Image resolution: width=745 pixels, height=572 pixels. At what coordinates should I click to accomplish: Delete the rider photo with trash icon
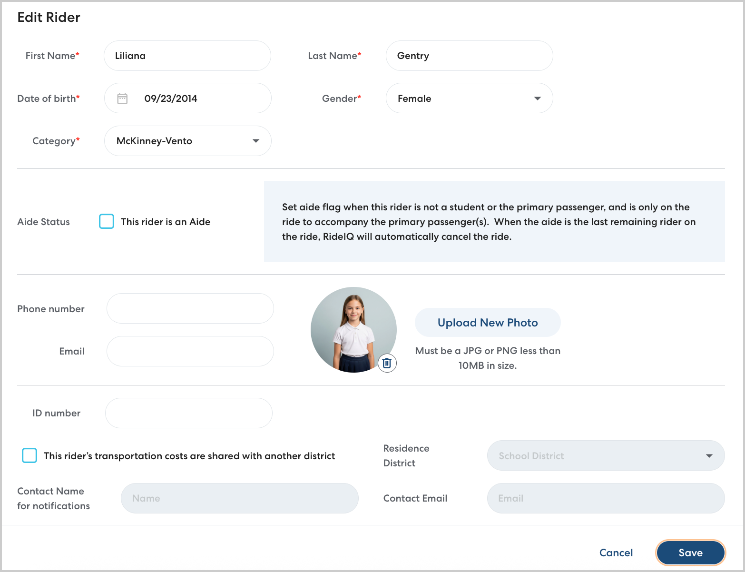(387, 363)
